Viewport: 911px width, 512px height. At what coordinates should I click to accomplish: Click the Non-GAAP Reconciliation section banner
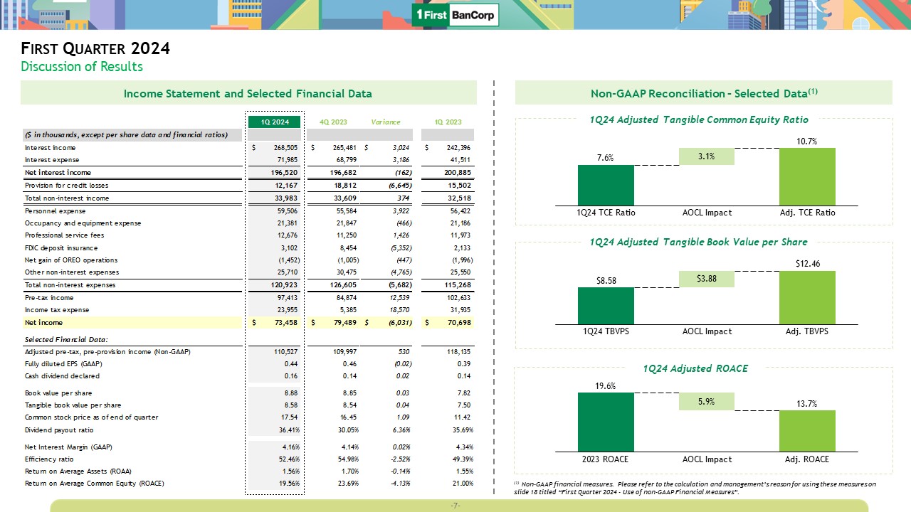coord(703,93)
